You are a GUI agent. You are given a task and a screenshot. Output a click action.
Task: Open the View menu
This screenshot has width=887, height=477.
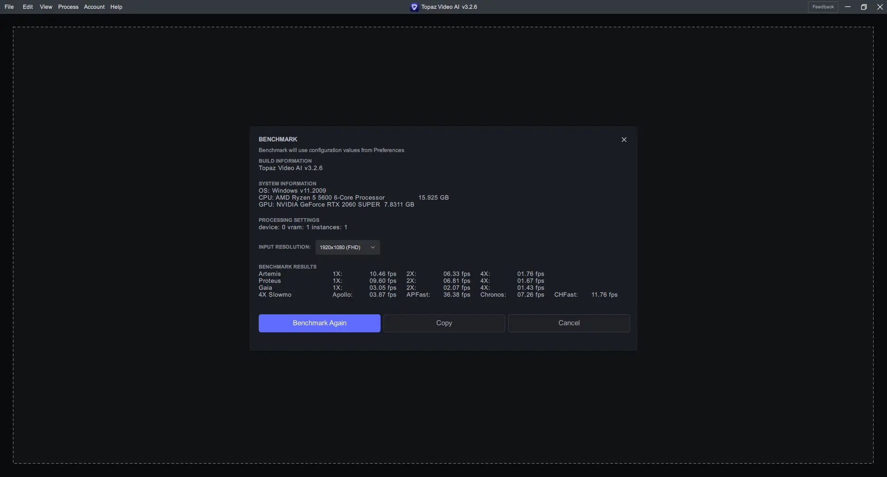[x=46, y=6]
